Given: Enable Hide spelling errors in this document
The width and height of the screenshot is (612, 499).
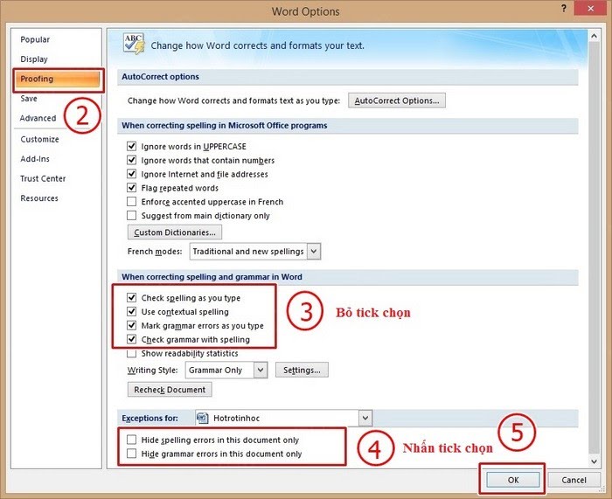Looking at the screenshot, I should click(132, 440).
